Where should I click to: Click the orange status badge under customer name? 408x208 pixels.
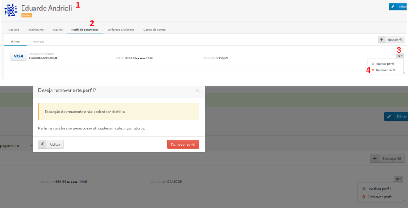27,15
